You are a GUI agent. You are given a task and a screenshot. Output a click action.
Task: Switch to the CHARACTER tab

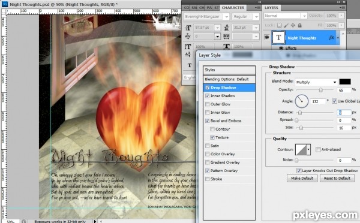pos(233,8)
